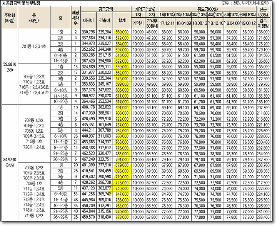Select the date cell '19.04.08
The height and width of the screenshot is (226, 277).
[232, 23]
